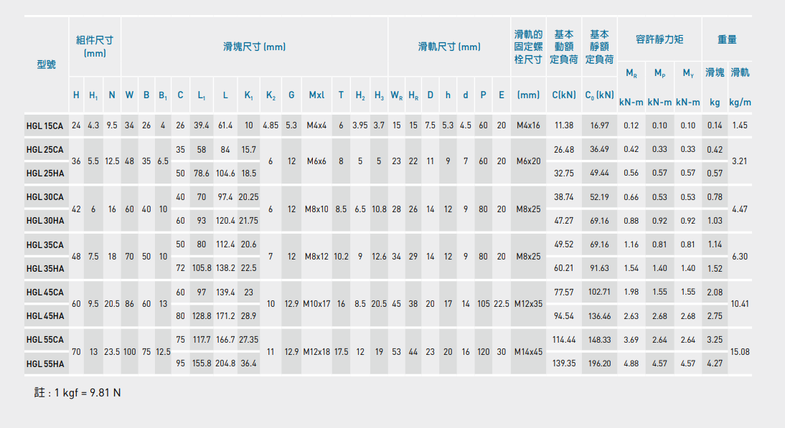The image size is (785, 428).
Task: Click the C0 (kN) column header
Action: [599, 95]
